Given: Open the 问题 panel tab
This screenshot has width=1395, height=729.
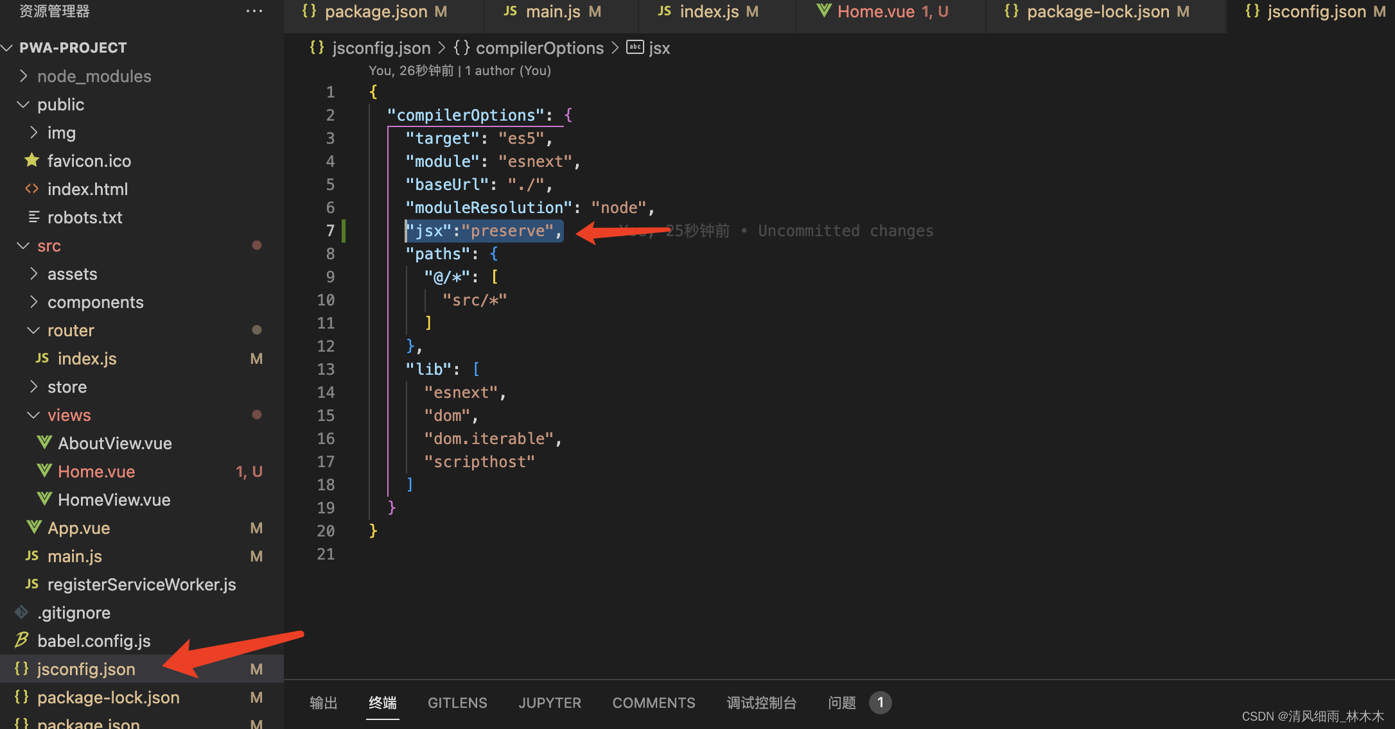Looking at the screenshot, I should pyautogui.click(x=842, y=703).
